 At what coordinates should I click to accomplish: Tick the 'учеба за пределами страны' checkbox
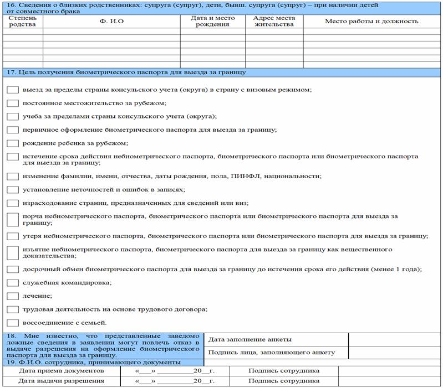pos(13,116)
